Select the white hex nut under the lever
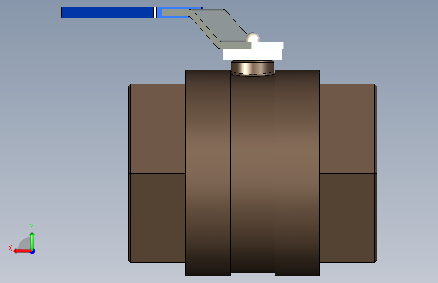This screenshot has width=438, height=283. [x=253, y=54]
